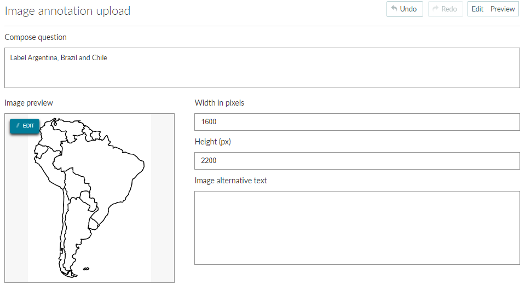The width and height of the screenshot is (525, 290).
Task: Click the 'Height (px)' label
Action: (212, 142)
